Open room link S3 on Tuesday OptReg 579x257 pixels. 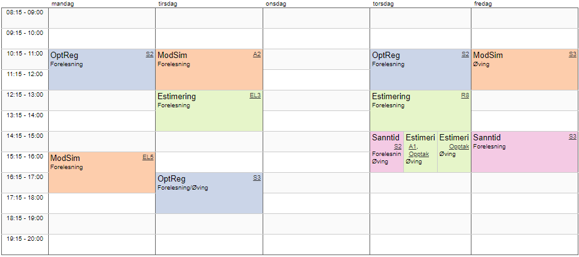(257, 178)
